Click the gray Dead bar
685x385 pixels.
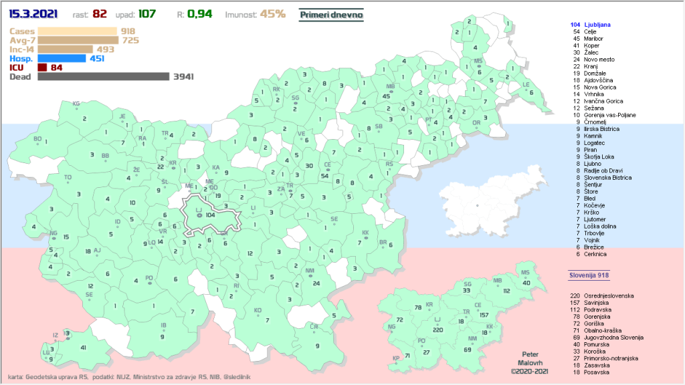104,77
